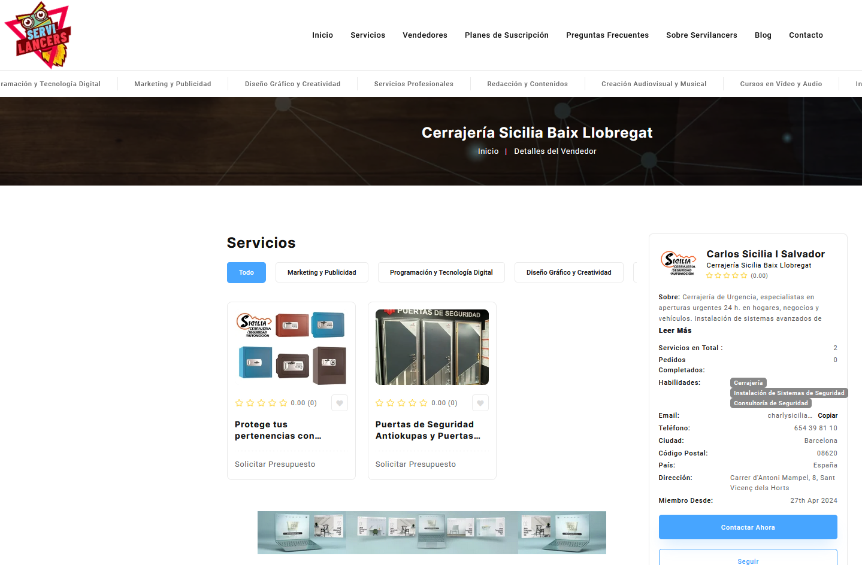Viewport: 862px width, 565px height.
Task: Select Diseño Gráfico y Creatividad in category bar
Action: 292,84
